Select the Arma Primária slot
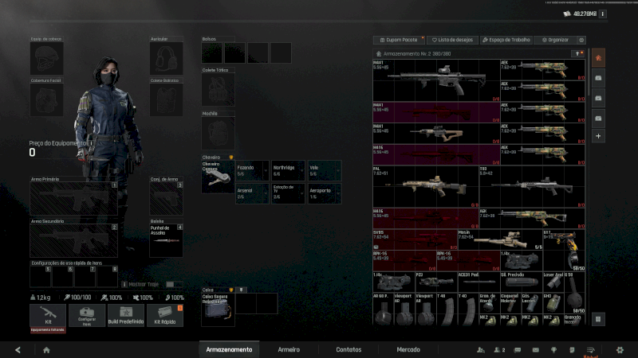The height and width of the screenshot is (358, 638). pyautogui.click(x=73, y=198)
